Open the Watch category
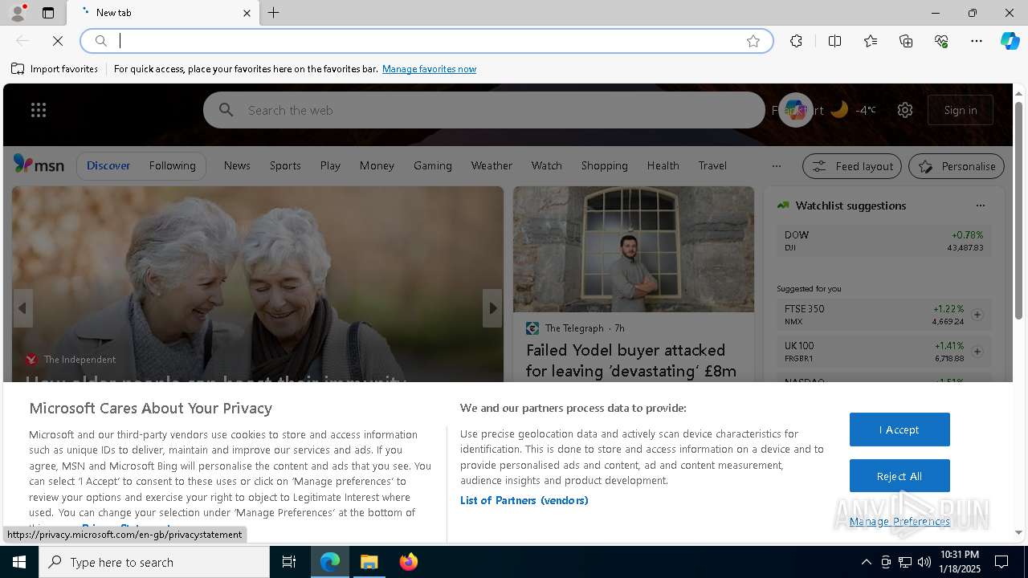Screen dimensions: 1028x578 (x=546, y=165)
